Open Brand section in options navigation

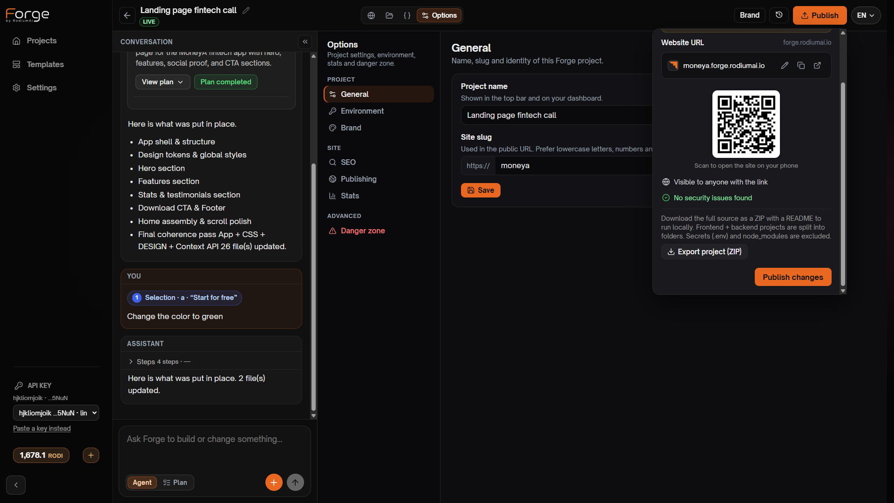pos(379,128)
